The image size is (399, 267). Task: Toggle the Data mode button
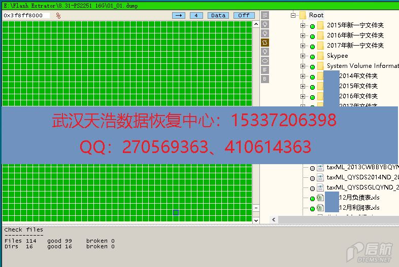coord(218,15)
